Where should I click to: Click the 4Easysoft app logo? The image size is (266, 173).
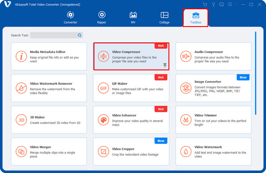pyautogui.click(x=7, y=4)
